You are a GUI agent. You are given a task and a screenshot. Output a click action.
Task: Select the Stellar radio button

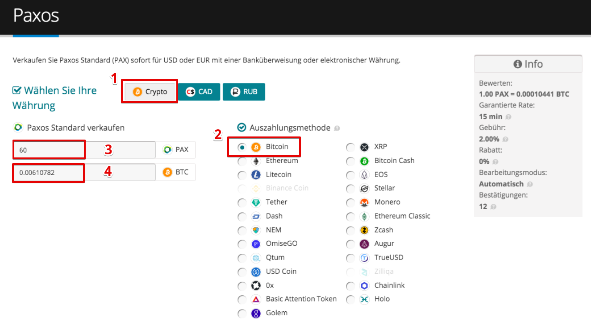350,189
